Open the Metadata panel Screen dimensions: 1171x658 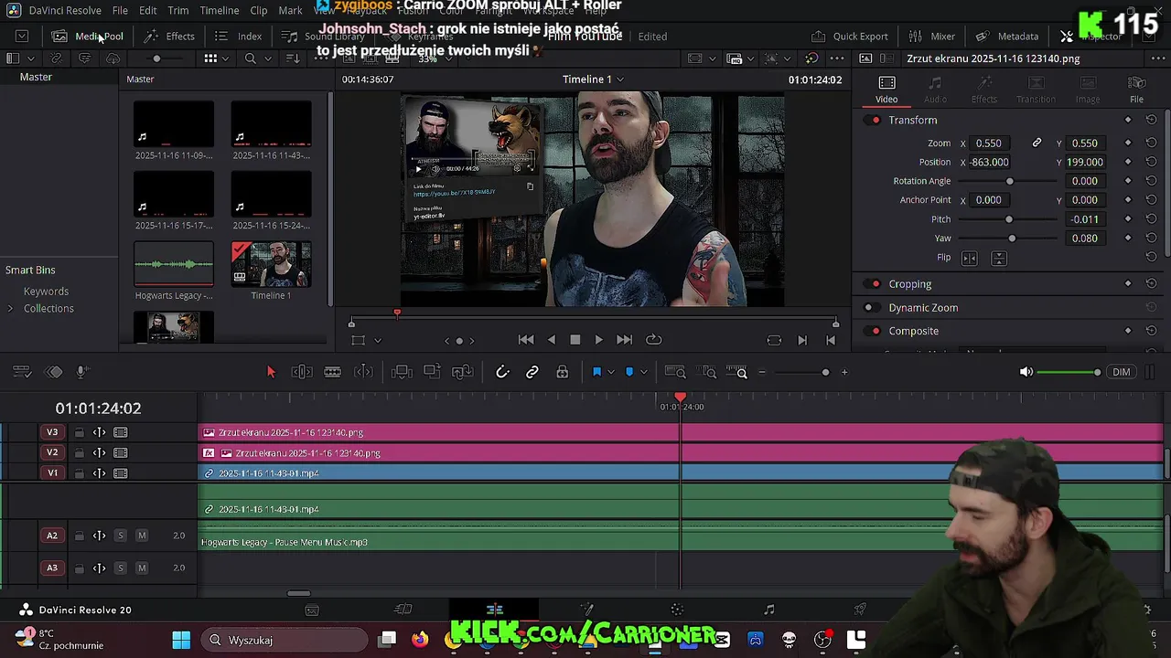click(1007, 37)
